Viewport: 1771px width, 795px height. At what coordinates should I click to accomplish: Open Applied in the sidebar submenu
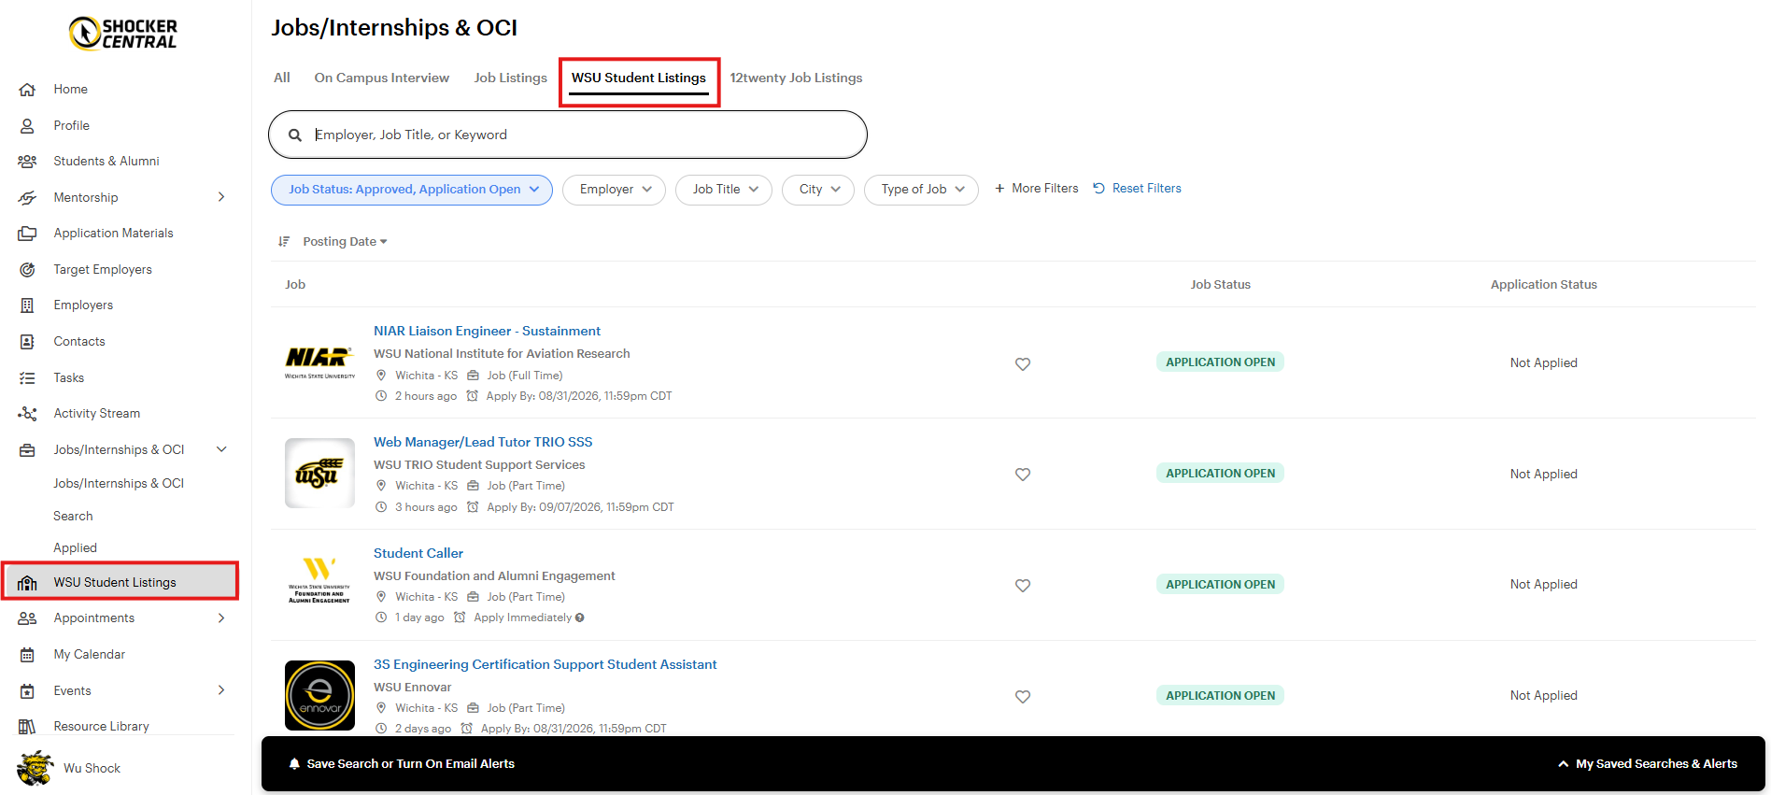click(76, 548)
